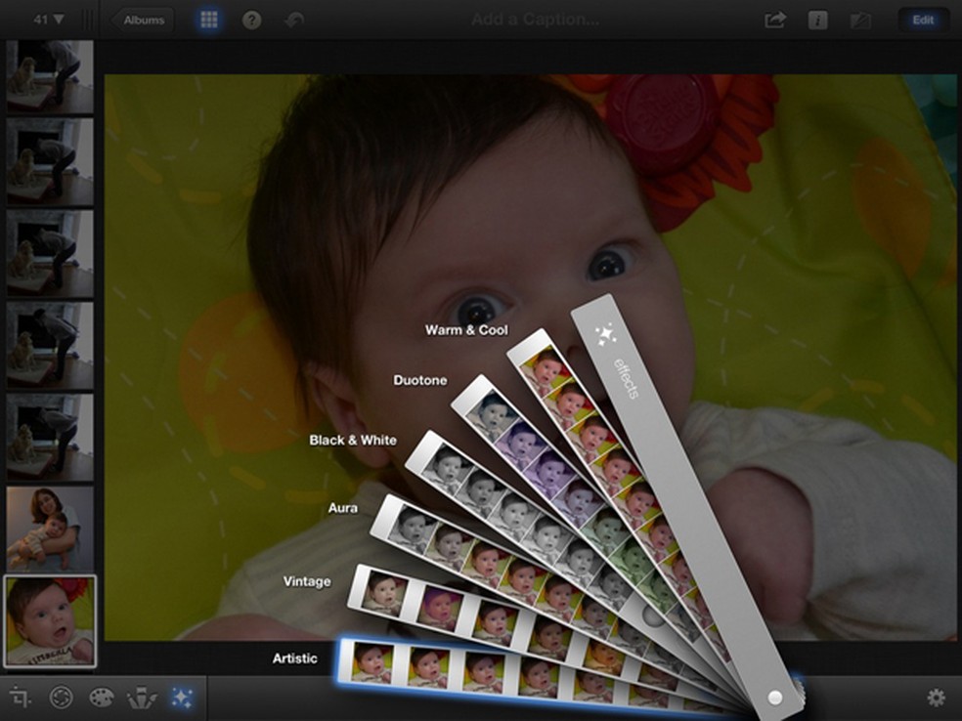Toggle Edit mode off
The width and height of the screenshot is (962, 721).
coord(922,20)
